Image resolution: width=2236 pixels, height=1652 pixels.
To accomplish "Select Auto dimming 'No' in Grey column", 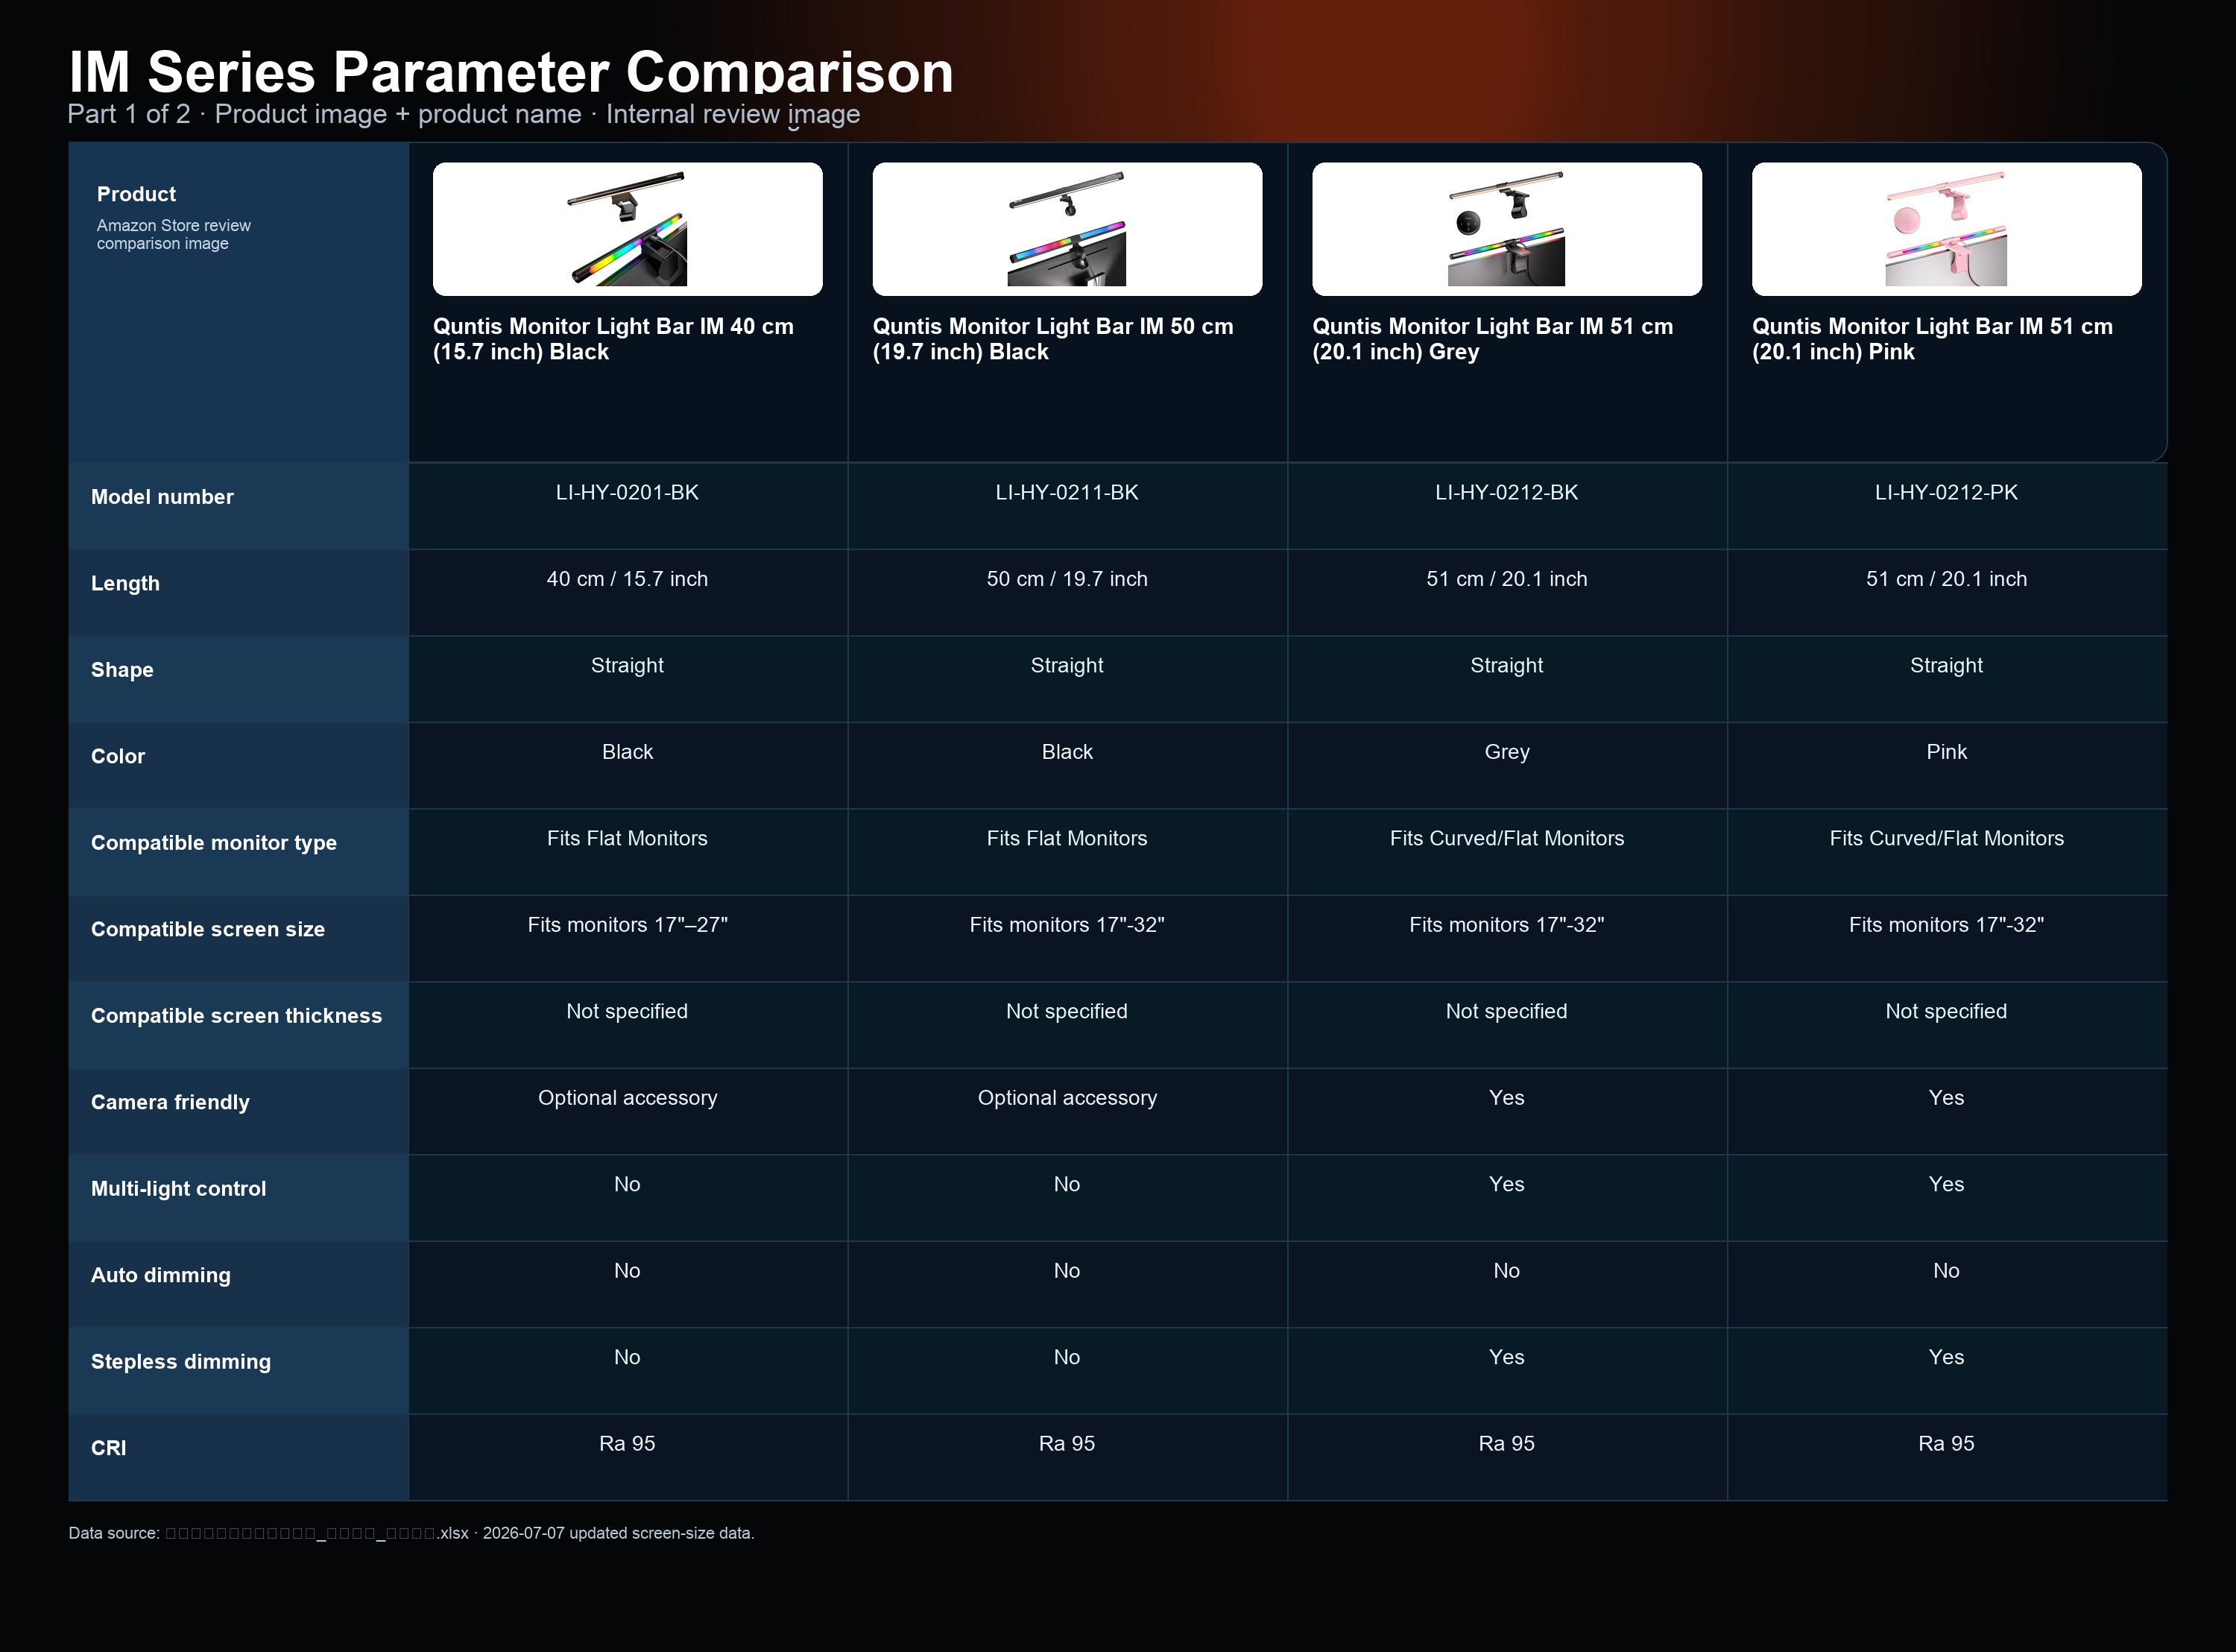I will pyautogui.click(x=1506, y=1271).
